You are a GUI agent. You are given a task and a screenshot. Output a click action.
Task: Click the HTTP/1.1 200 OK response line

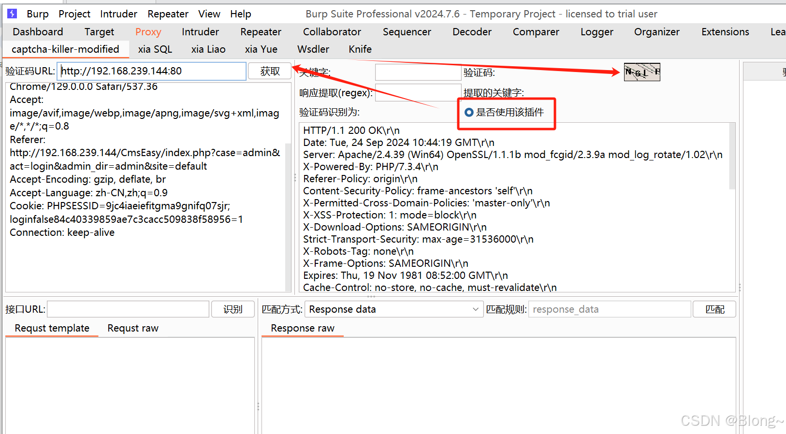[x=351, y=130]
